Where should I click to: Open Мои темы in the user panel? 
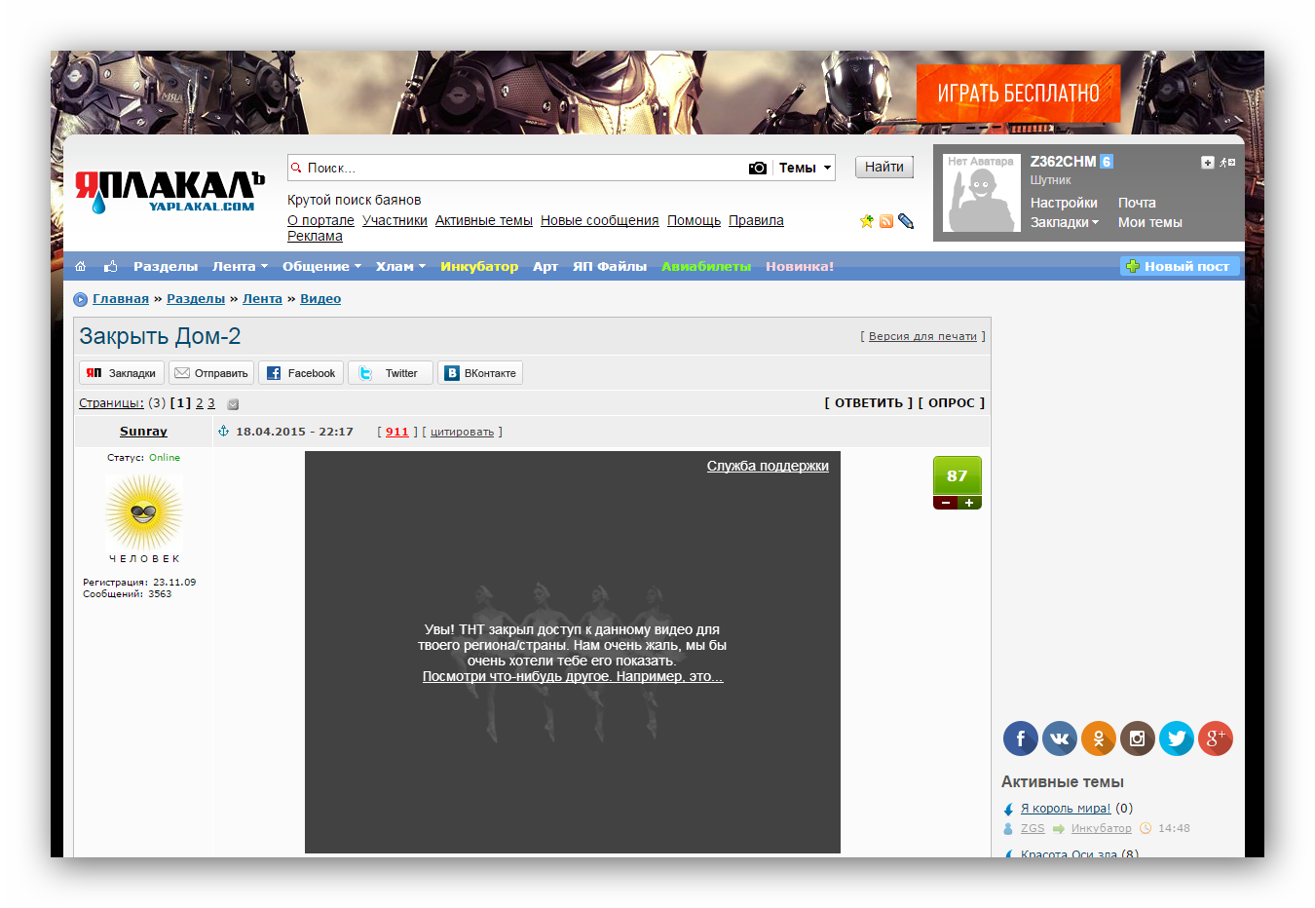pos(1150,222)
